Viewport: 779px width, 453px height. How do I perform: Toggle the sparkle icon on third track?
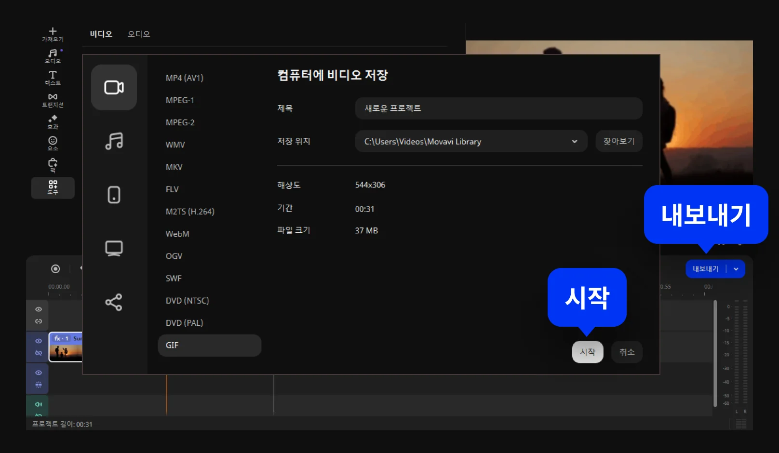coord(39,385)
